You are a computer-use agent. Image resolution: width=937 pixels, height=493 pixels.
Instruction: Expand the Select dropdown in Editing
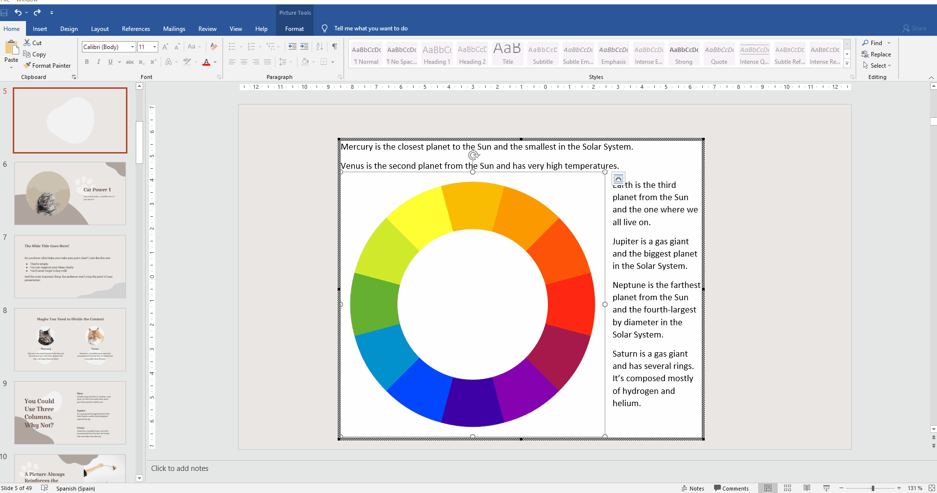click(877, 66)
